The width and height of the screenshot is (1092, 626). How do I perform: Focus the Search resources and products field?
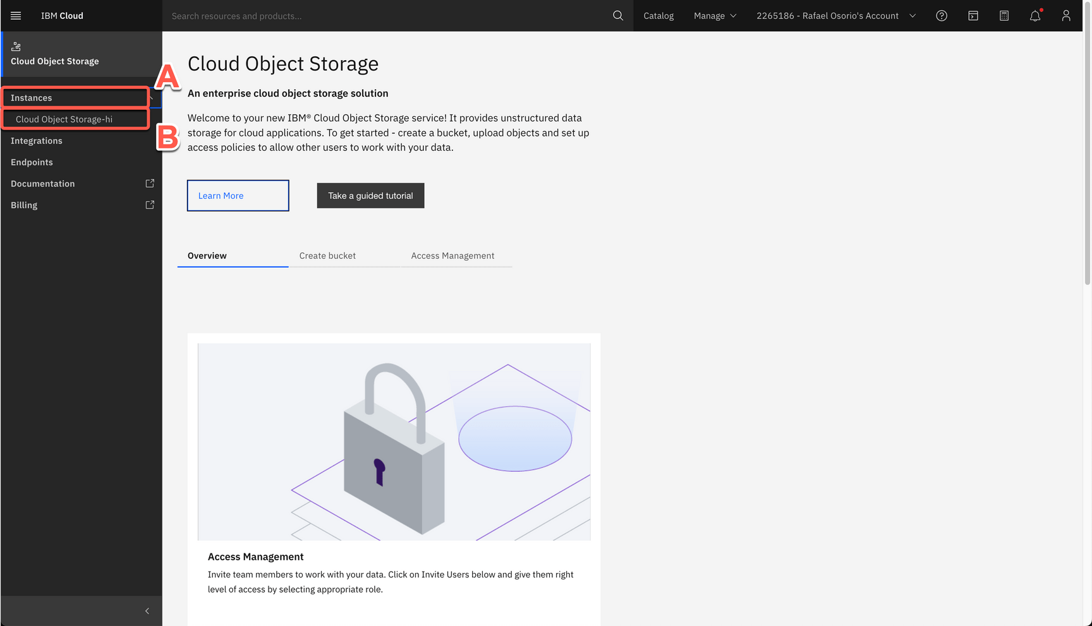[385, 16]
